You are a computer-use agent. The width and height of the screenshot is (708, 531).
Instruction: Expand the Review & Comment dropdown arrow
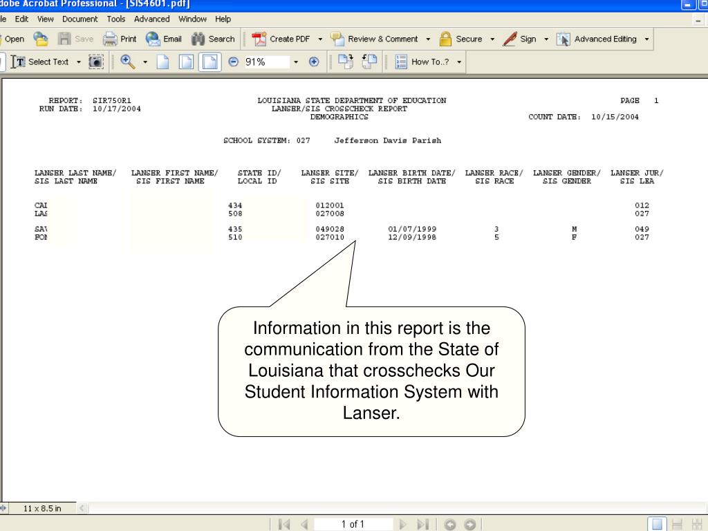pyautogui.click(x=428, y=39)
